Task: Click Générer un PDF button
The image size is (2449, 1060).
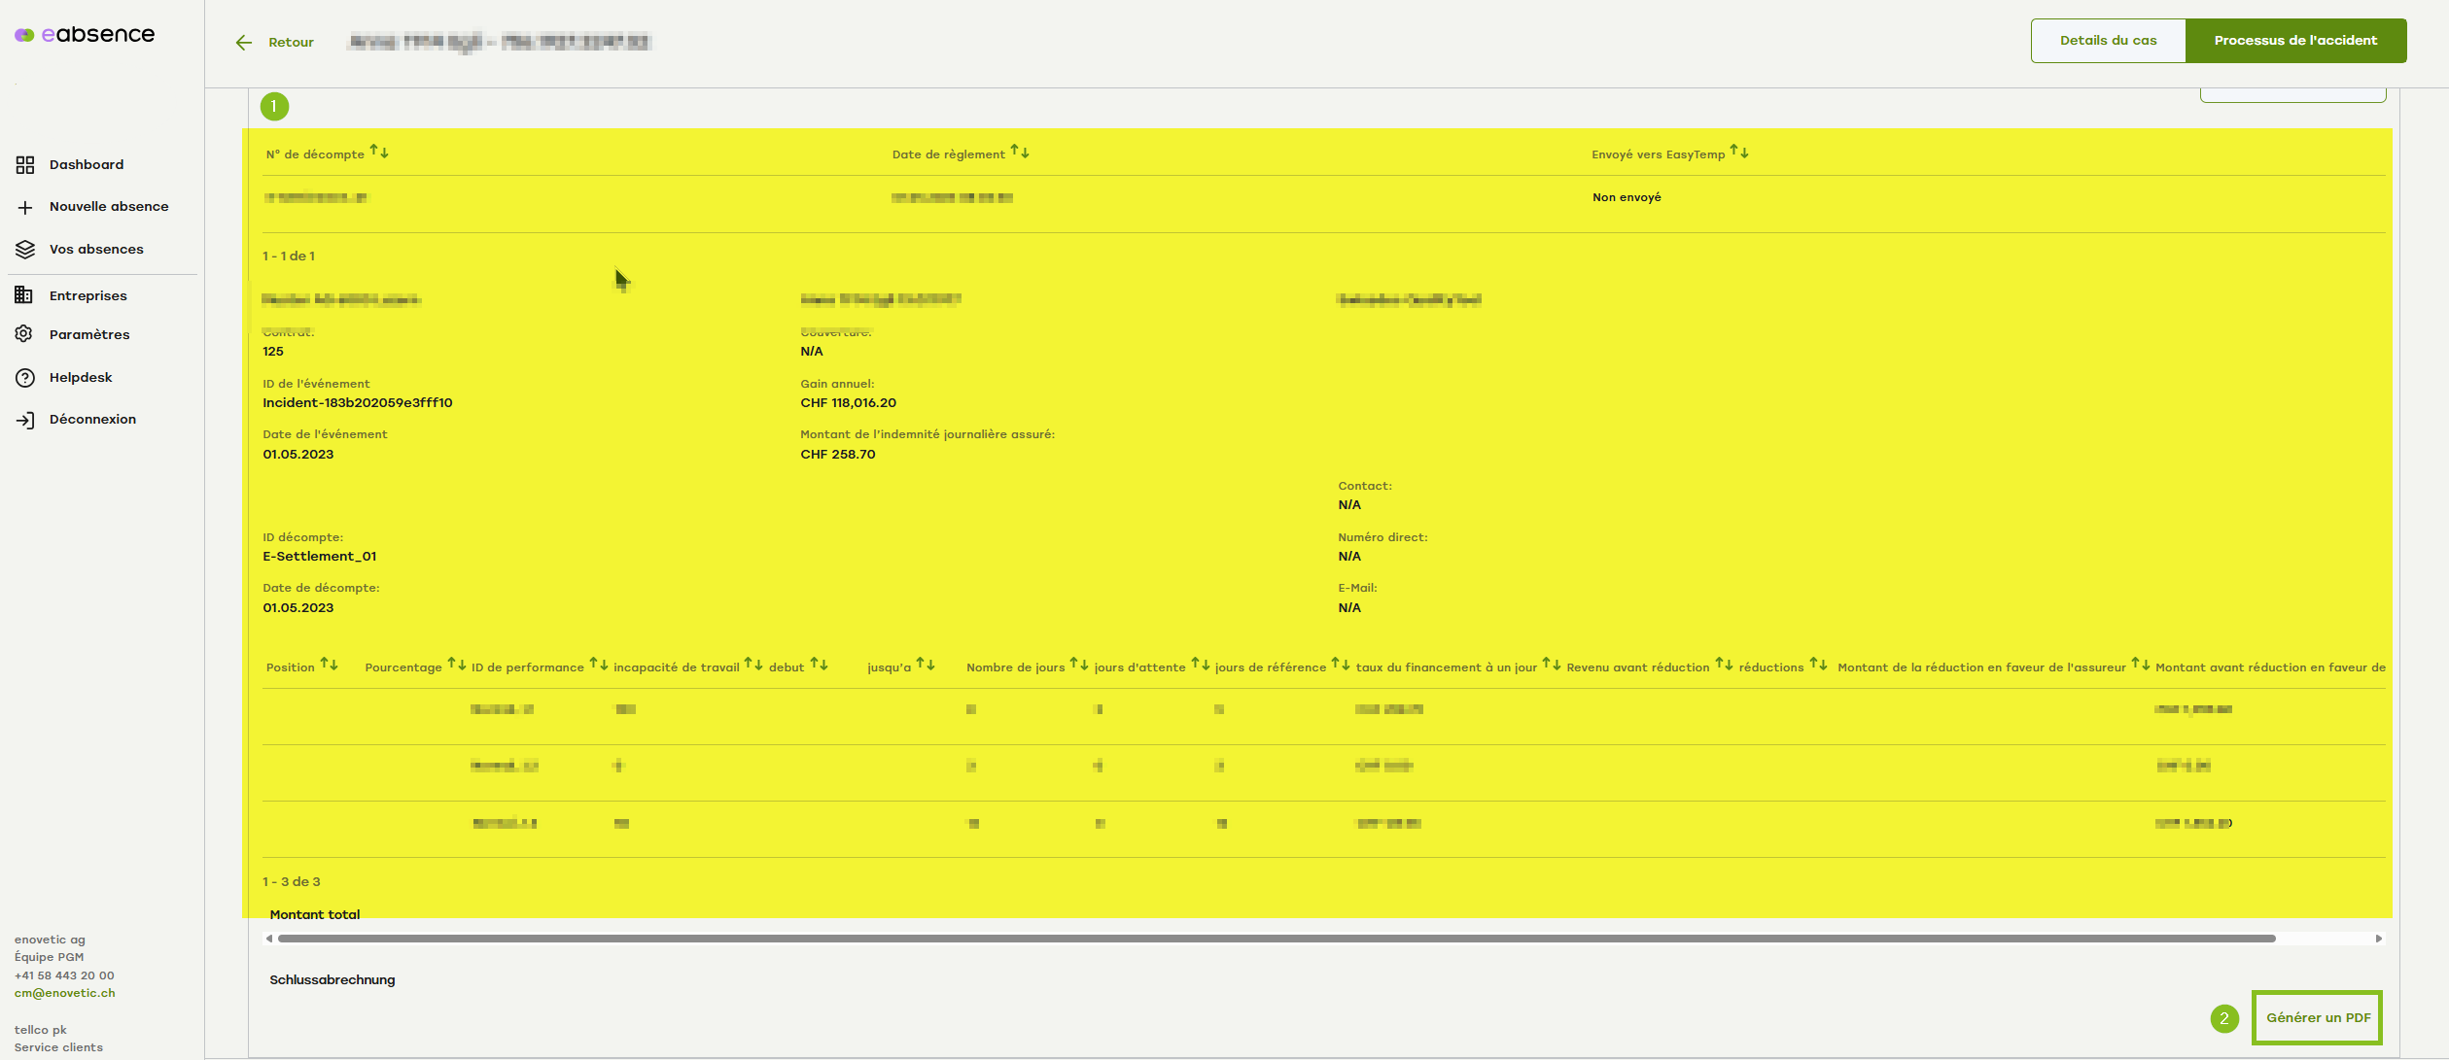Action: tap(2318, 1017)
